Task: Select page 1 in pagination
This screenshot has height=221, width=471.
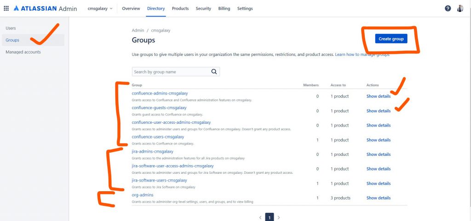Action: tap(270, 217)
